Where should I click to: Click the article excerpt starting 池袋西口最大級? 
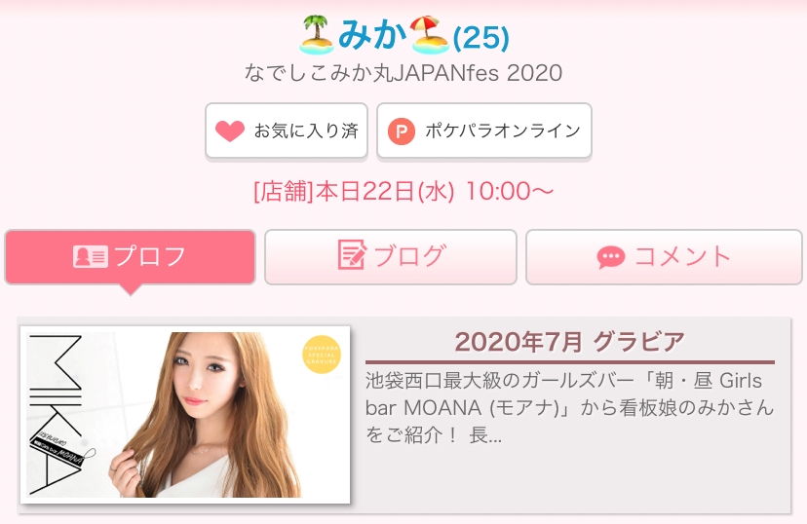coord(569,407)
